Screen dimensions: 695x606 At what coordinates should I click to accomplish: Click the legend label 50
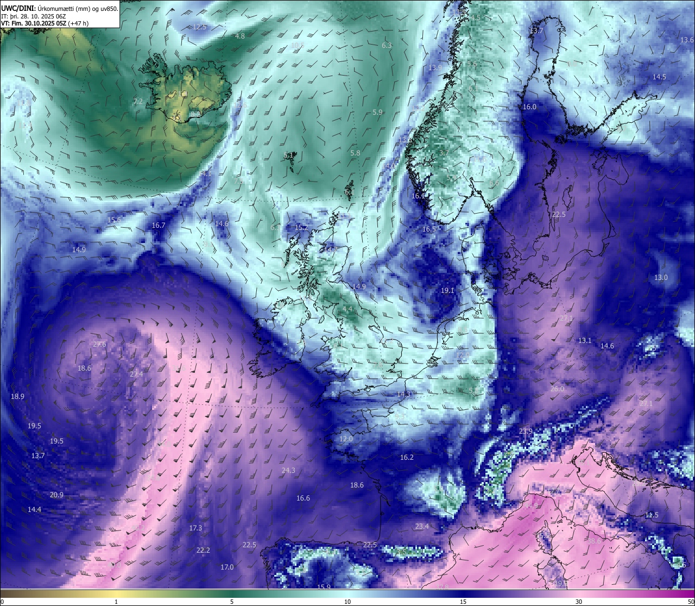691,602
